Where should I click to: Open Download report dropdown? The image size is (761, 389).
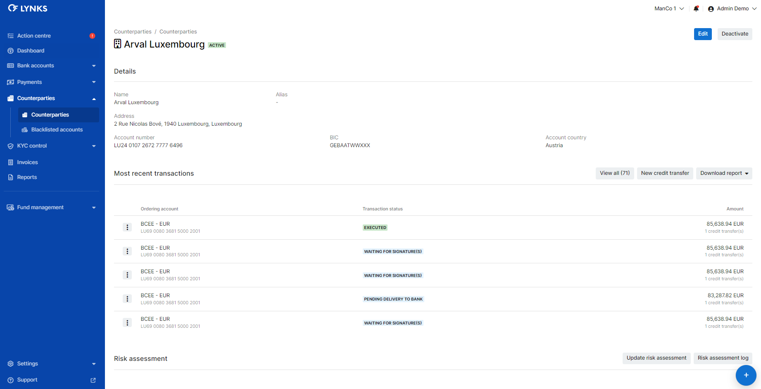click(x=724, y=173)
